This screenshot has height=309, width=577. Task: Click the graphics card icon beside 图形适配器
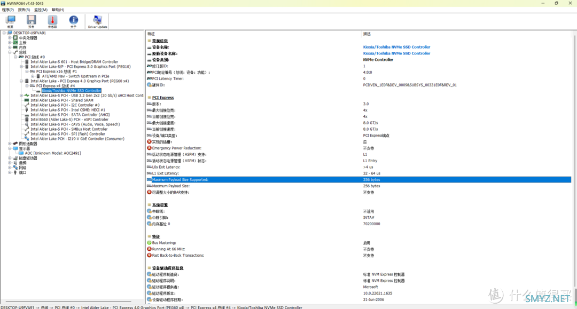15,144
